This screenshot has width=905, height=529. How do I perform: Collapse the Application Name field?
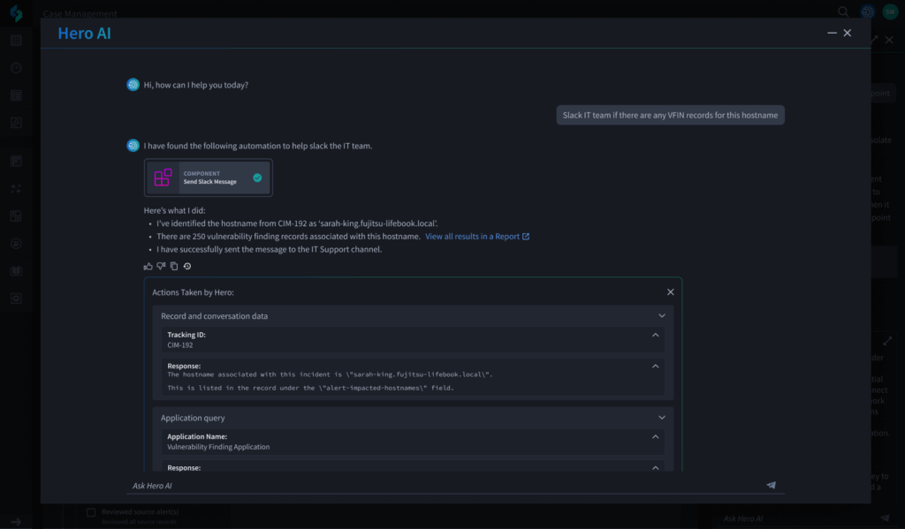[655, 436]
